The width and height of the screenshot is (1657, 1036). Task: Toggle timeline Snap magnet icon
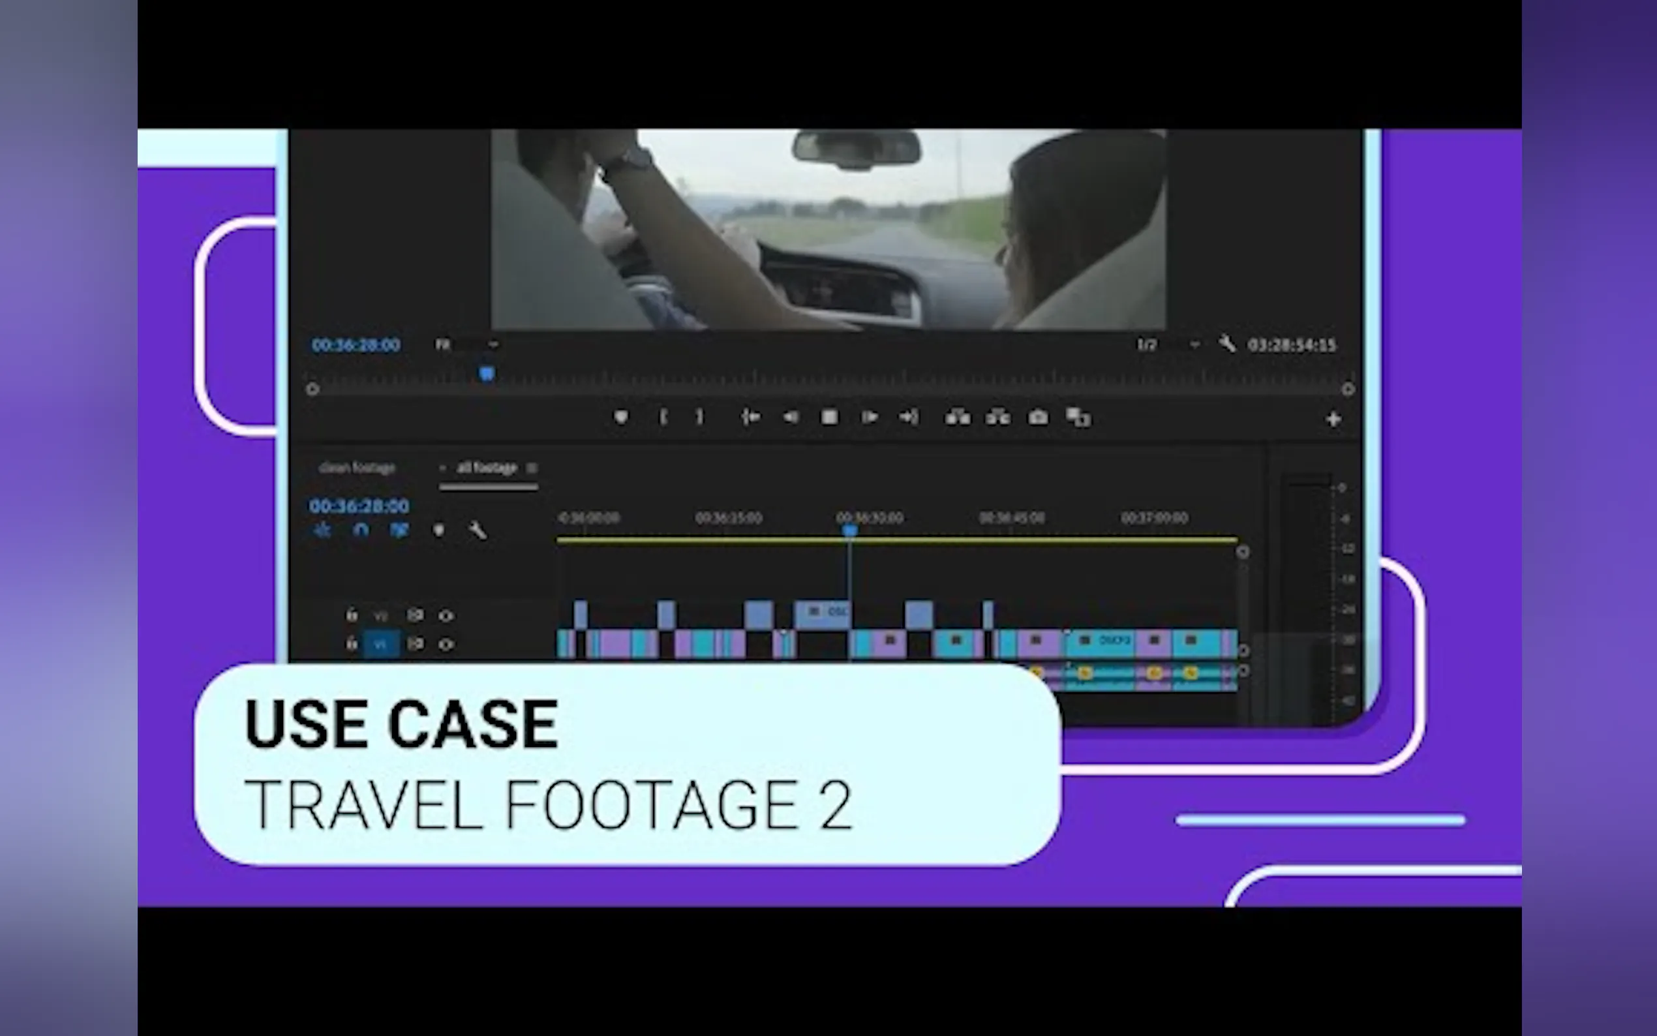coord(360,530)
